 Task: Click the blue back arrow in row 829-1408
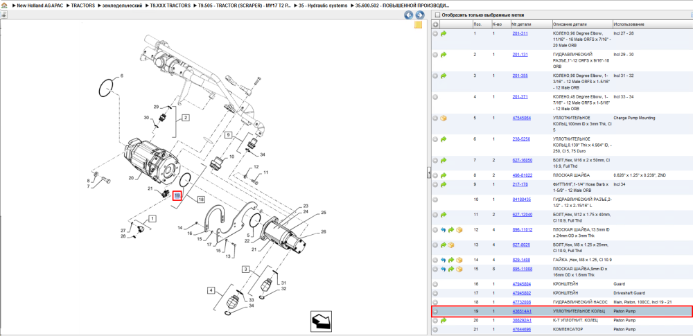click(x=444, y=260)
